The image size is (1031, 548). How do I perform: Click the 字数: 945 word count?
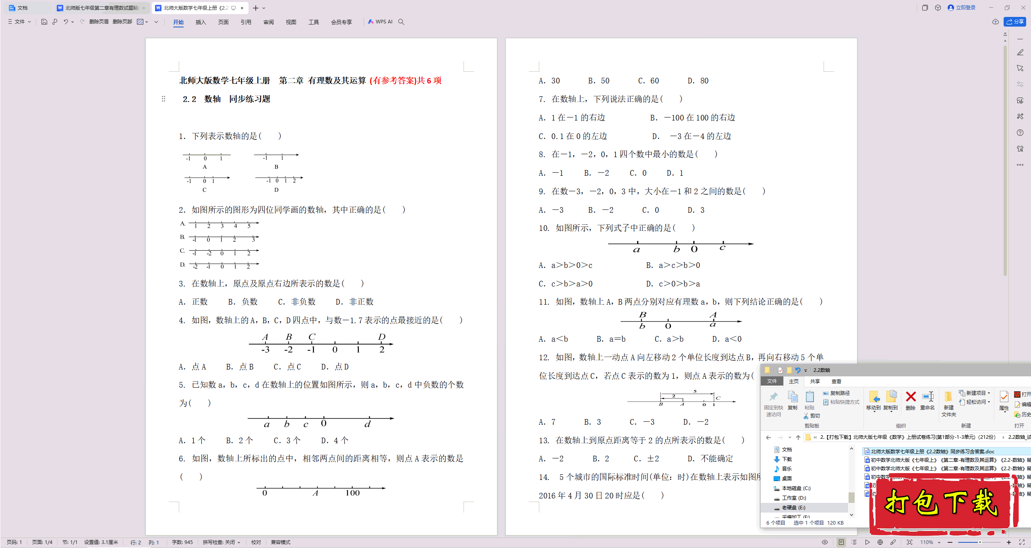[x=182, y=542]
